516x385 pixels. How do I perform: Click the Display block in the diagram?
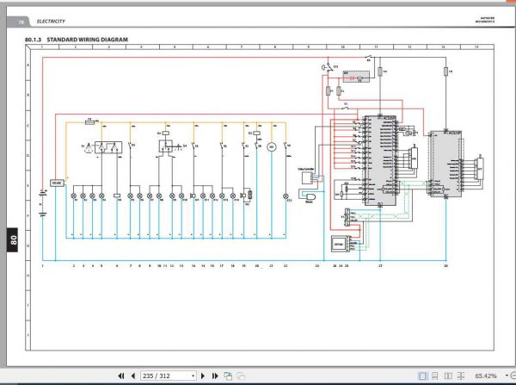click(x=339, y=245)
